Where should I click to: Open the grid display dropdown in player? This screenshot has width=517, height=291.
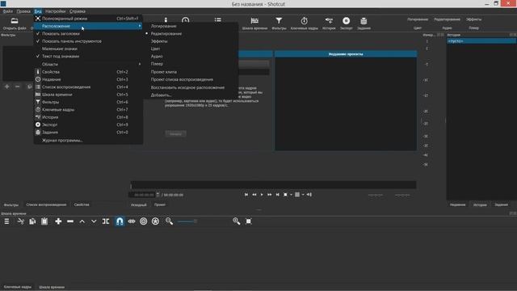tap(303, 195)
